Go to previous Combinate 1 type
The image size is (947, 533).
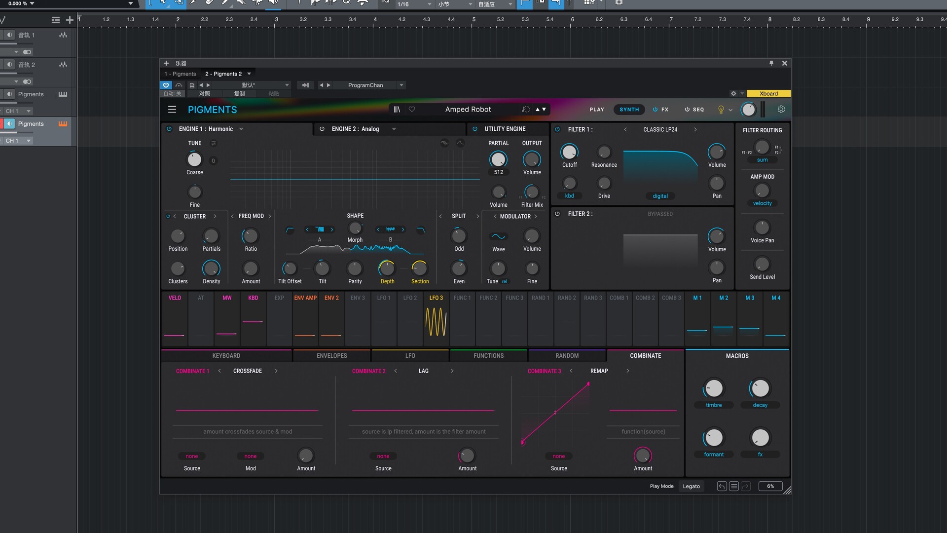pyautogui.click(x=219, y=371)
